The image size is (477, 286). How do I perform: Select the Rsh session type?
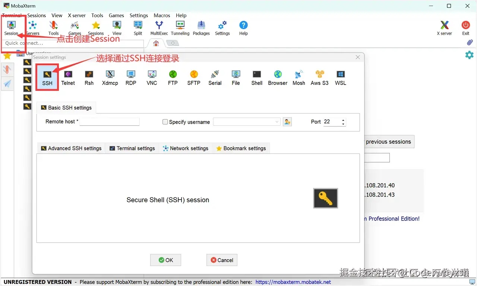89,78
